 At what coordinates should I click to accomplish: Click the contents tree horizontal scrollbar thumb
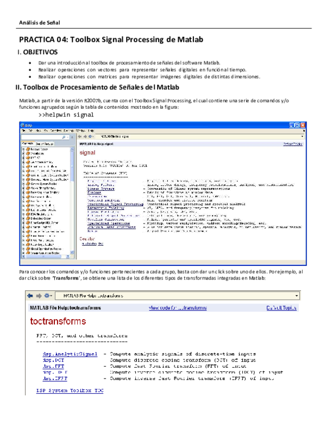click(43, 257)
